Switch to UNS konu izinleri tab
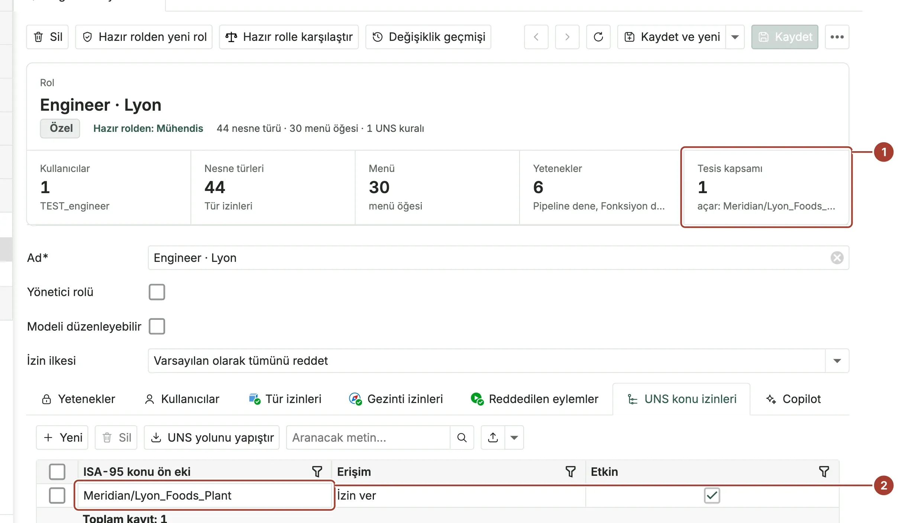The image size is (905, 523). point(682,399)
